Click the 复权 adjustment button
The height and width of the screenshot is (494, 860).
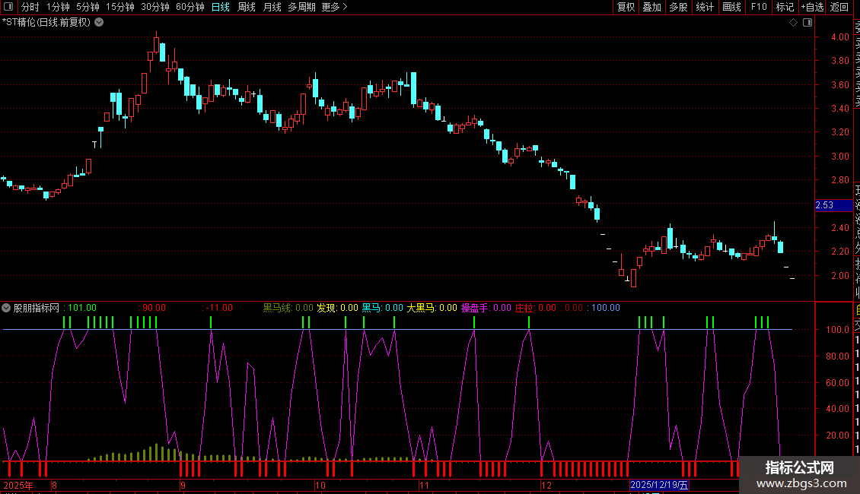pos(626,7)
